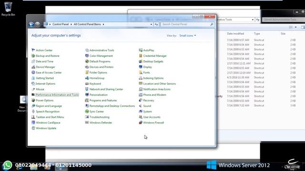Open the System link
The width and height of the screenshot is (305, 171).
(x=147, y=112)
